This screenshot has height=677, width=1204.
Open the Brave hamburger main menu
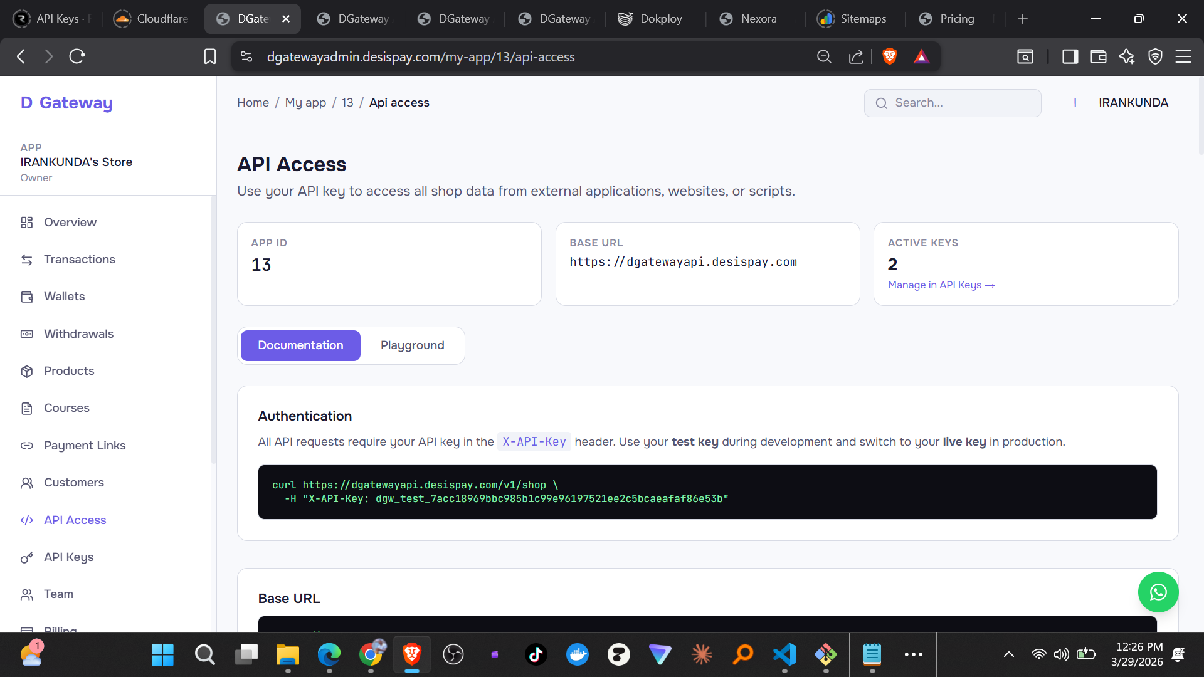click(1183, 56)
